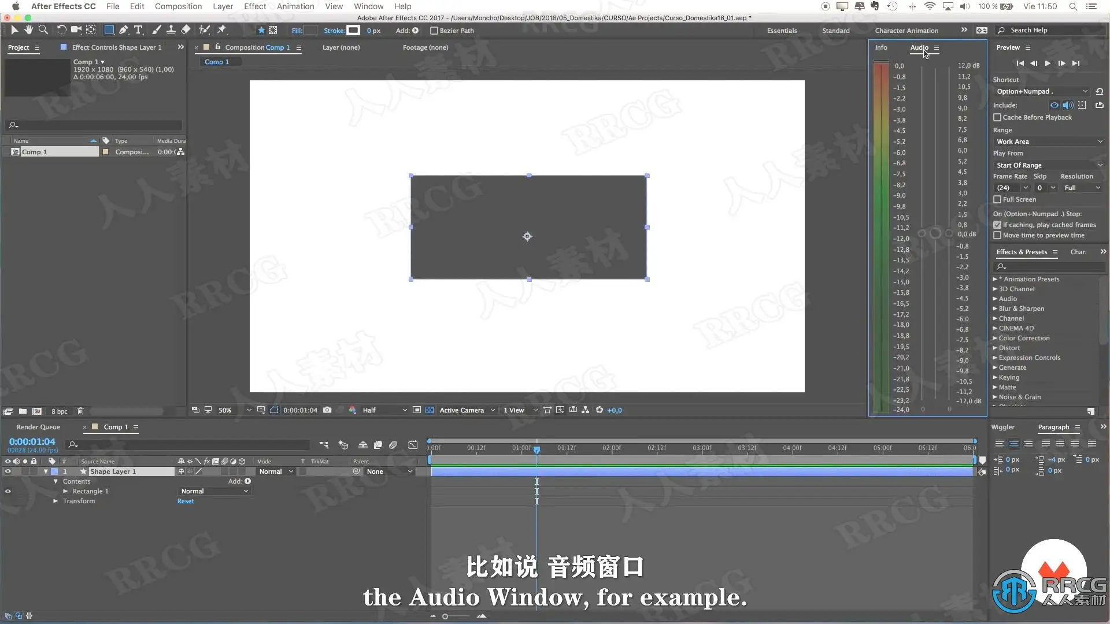Open the Composition menu
The height and width of the screenshot is (624, 1110).
pos(178,6)
